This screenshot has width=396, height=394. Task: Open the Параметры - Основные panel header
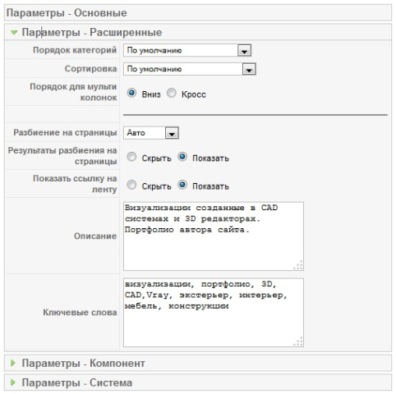point(198,13)
